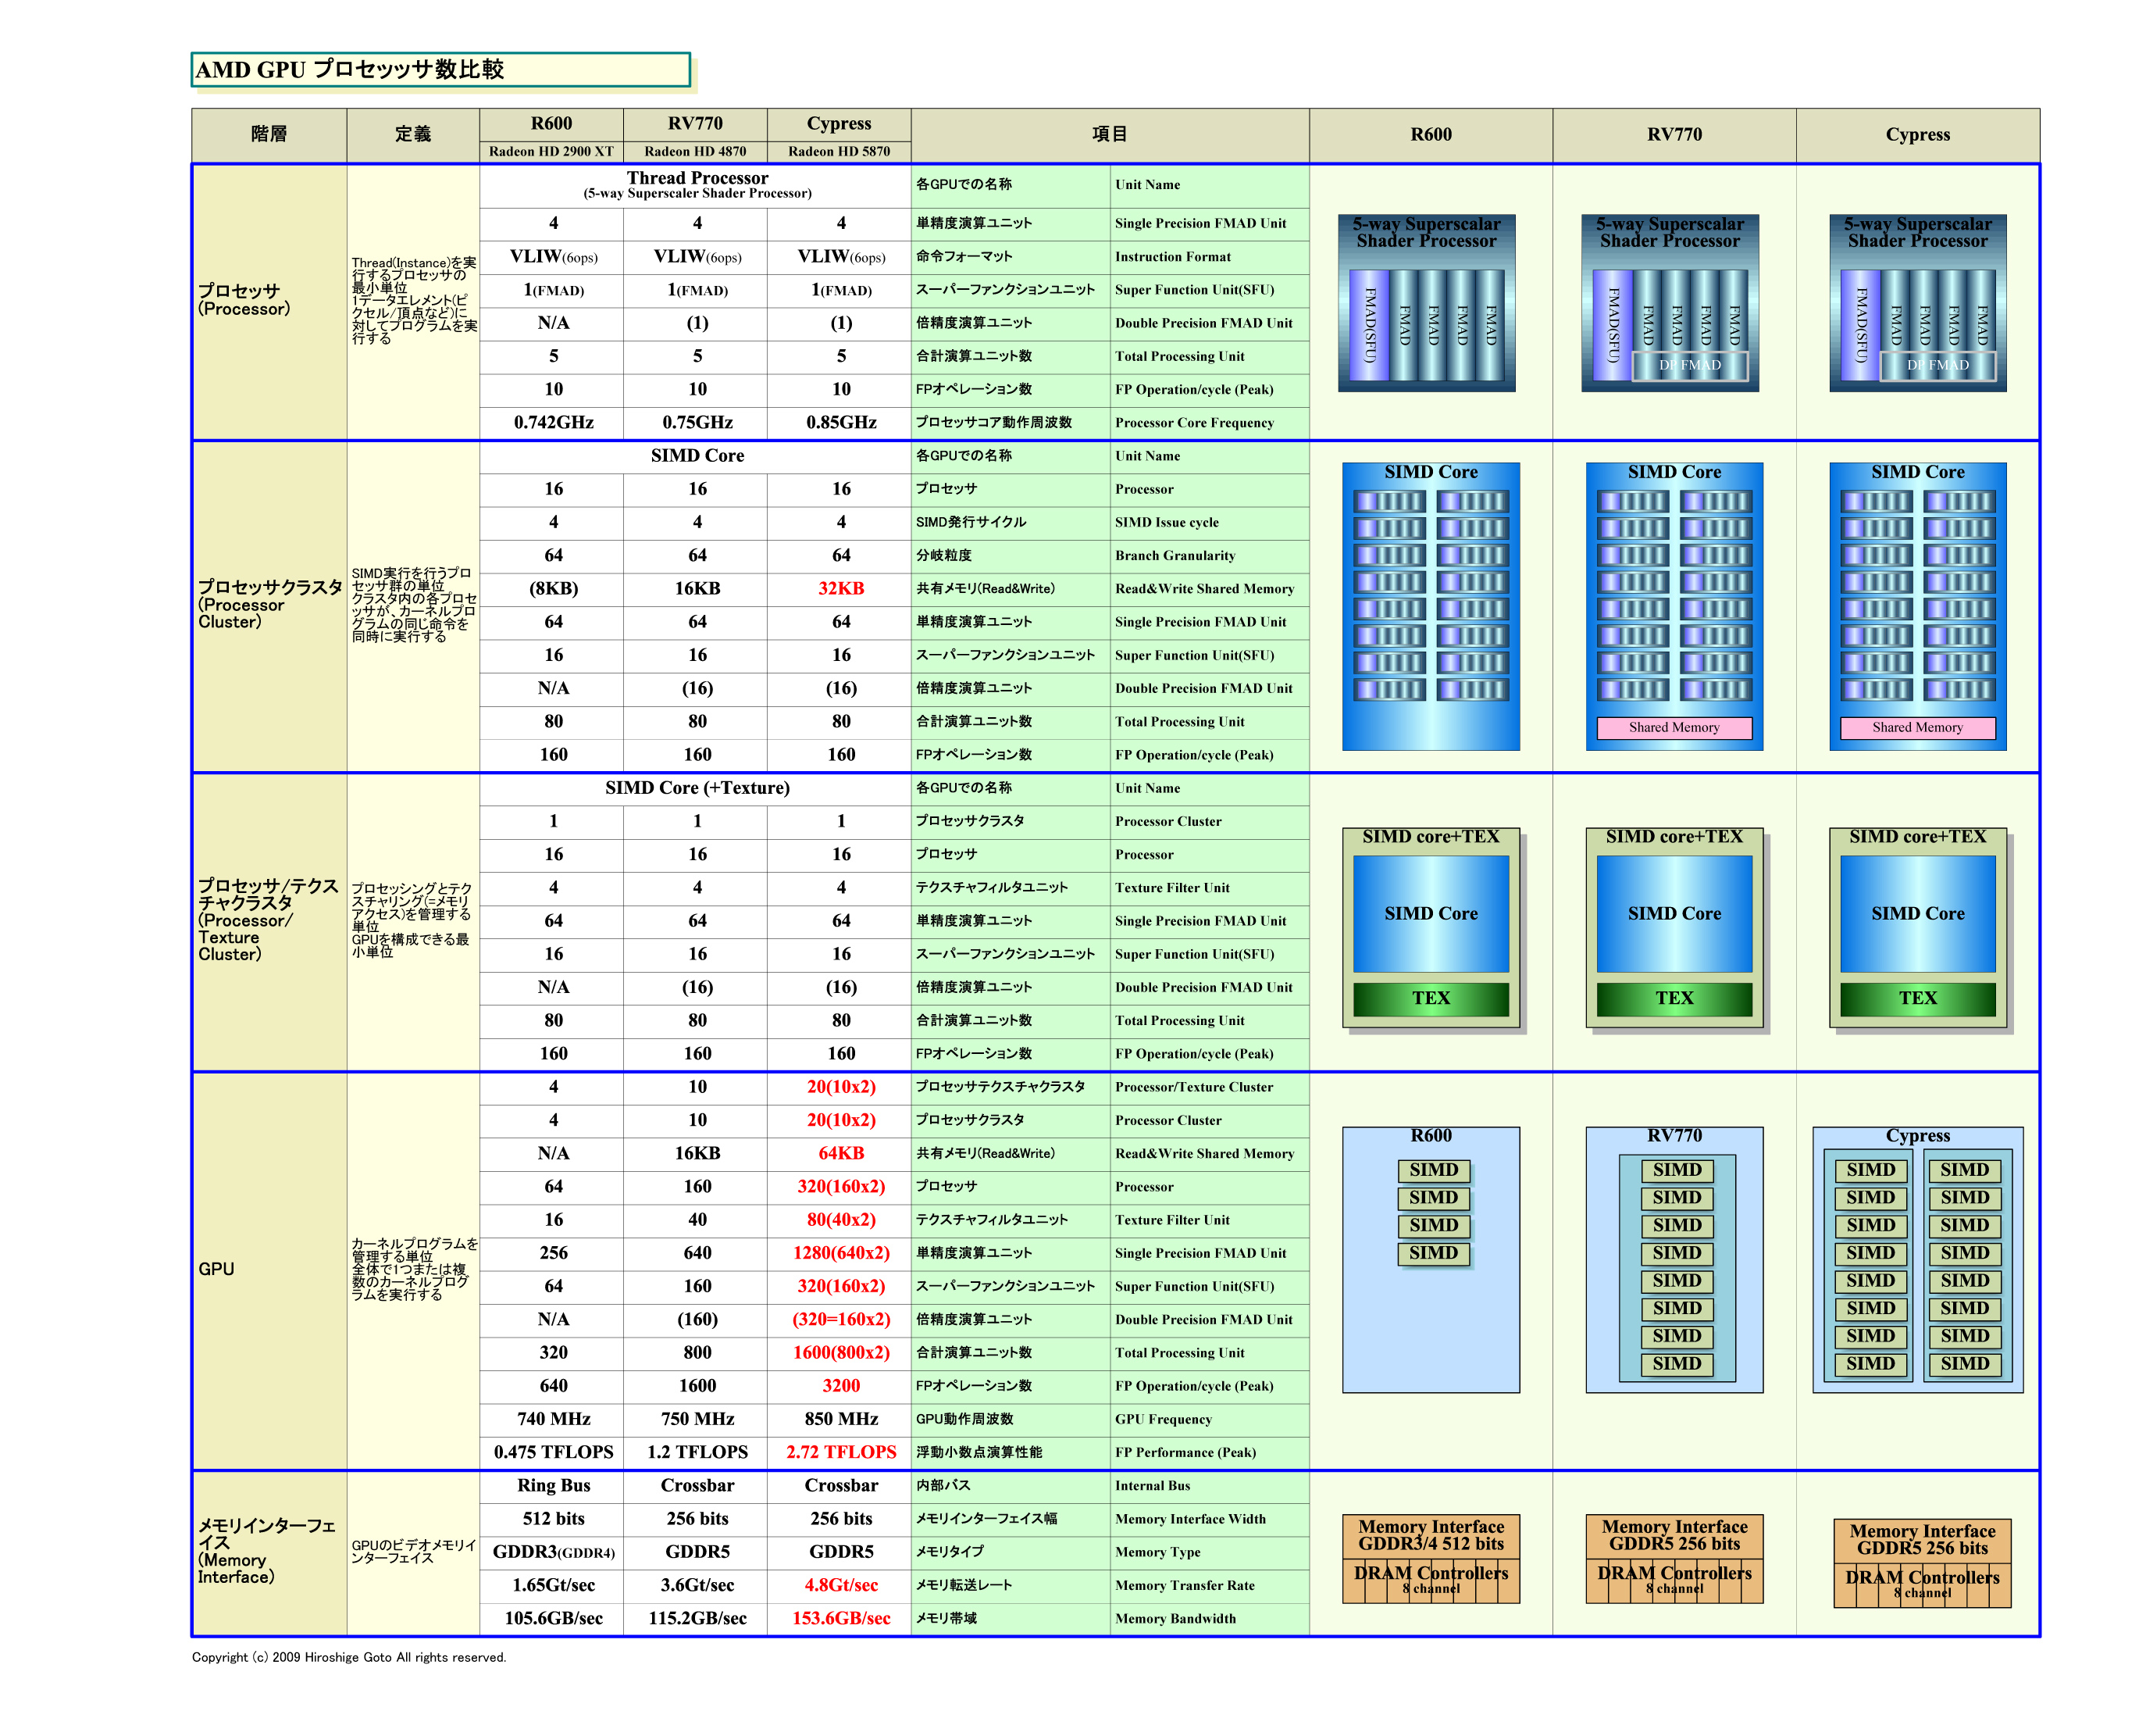Click the first SIMD block in the R600 GPU diagram
The height and width of the screenshot is (1736, 2146).
(1433, 1170)
